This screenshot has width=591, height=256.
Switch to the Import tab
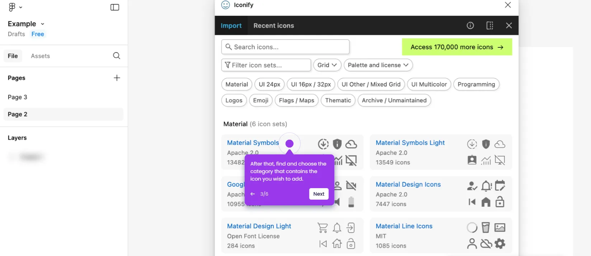[231, 25]
